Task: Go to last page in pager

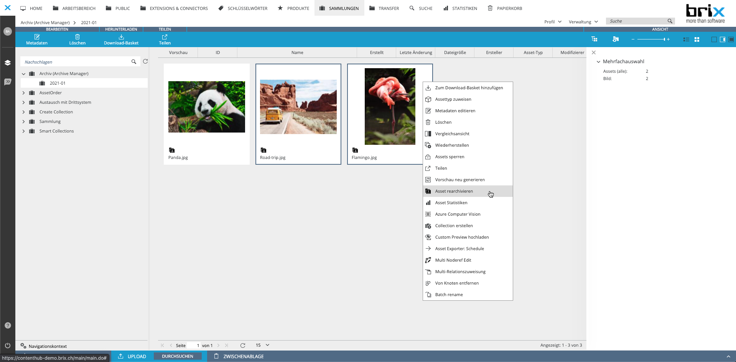Action: pyautogui.click(x=227, y=345)
